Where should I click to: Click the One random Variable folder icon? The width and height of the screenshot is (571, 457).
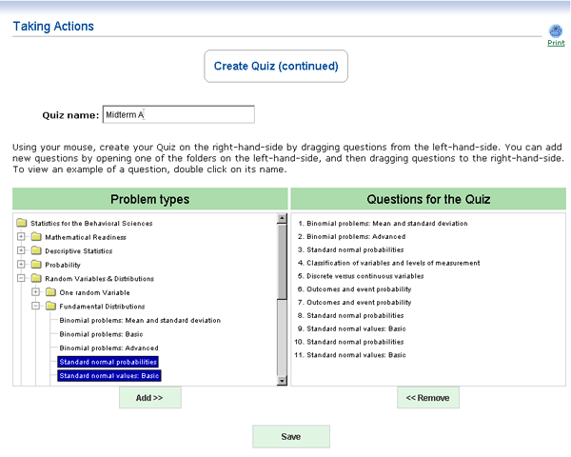point(50,292)
